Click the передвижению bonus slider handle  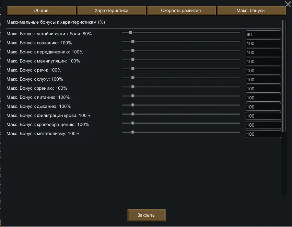(x=133, y=51)
